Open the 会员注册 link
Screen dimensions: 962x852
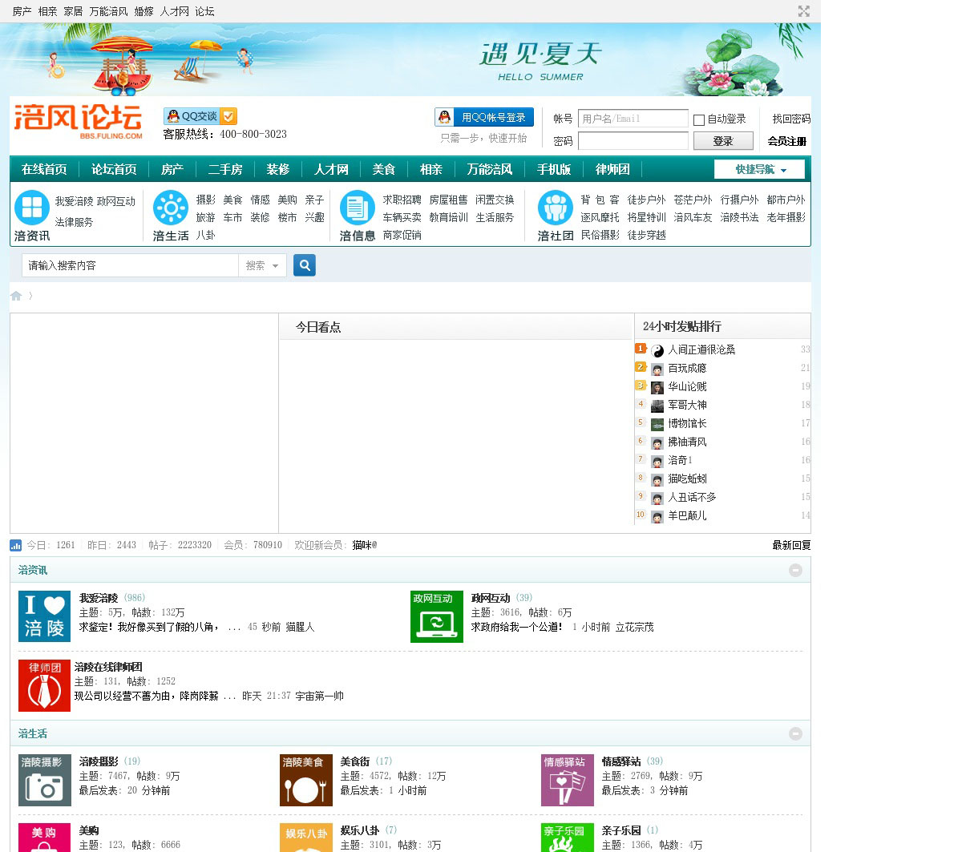tap(786, 141)
